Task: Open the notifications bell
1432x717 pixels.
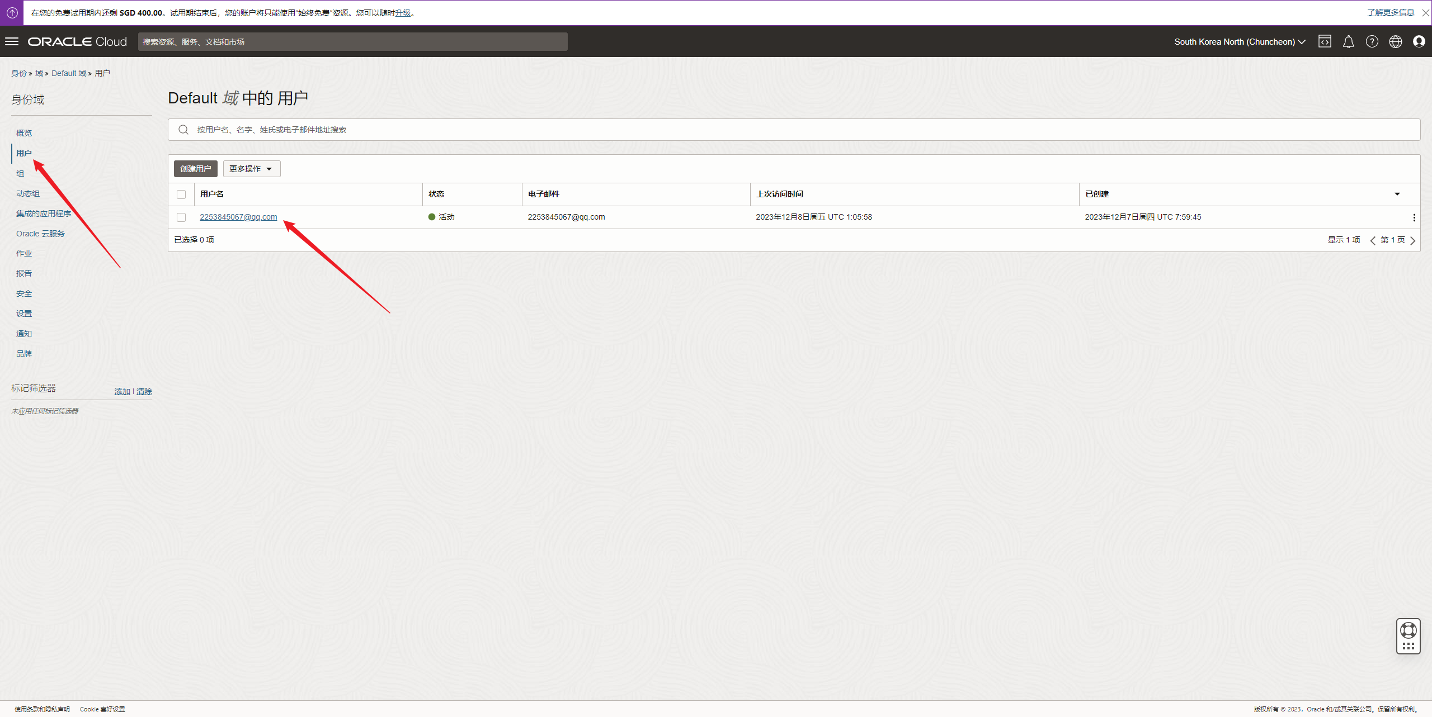Action: [1348, 41]
